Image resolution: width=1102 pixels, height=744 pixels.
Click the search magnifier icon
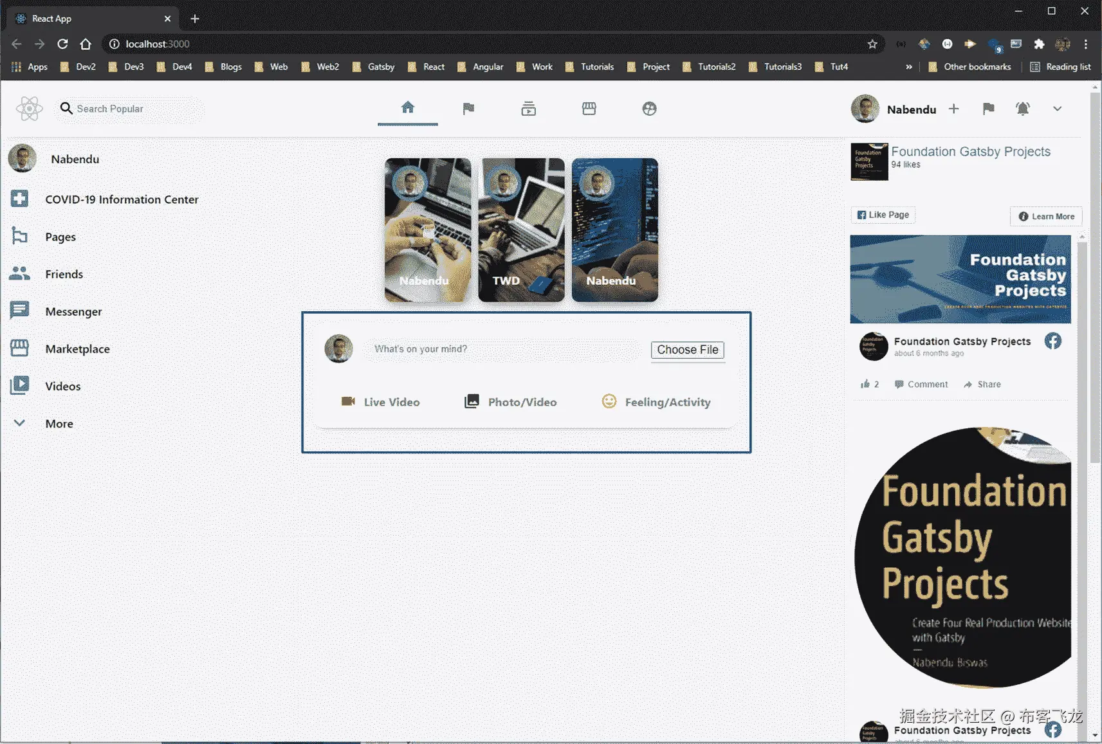66,108
